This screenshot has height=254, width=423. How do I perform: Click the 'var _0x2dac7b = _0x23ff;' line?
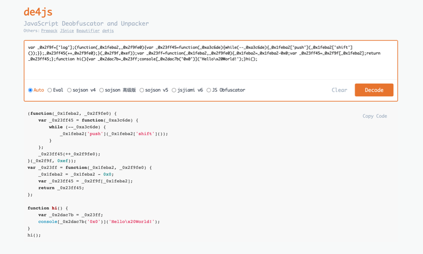(70, 215)
